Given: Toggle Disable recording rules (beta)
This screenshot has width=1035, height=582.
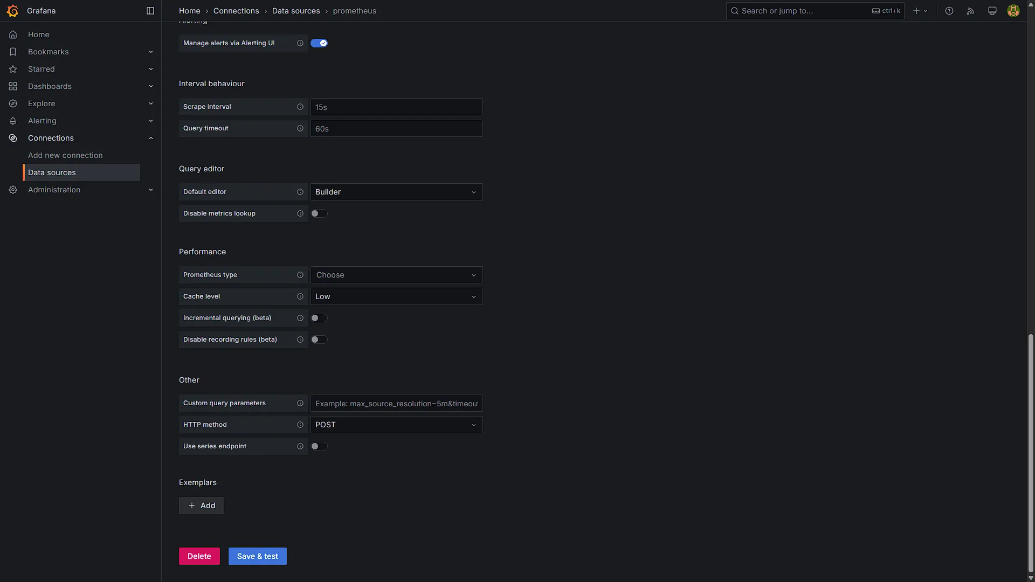Looking at the screenshot, I should point(319,339).
